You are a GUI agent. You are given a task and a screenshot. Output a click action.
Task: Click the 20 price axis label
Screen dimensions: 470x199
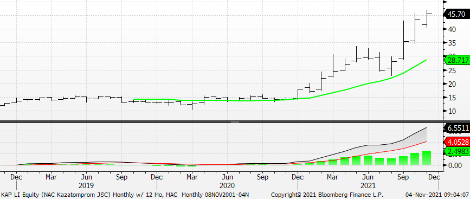tap(452, 84)
